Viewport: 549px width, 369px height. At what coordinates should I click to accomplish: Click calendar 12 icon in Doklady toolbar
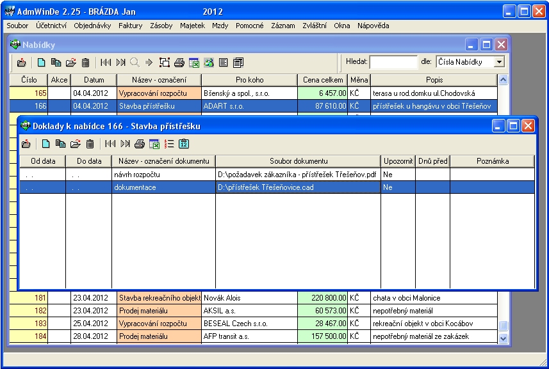point(184,144)
